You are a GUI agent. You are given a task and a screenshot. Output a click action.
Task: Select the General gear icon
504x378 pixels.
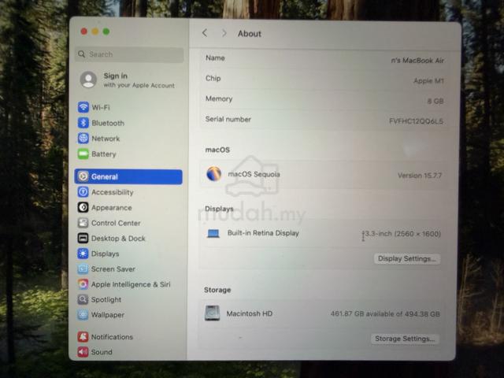83,176
